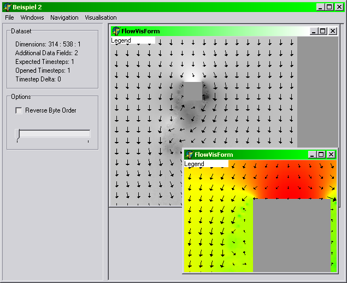Maximize the back FlowVisForm window

[x=322, y=31]
